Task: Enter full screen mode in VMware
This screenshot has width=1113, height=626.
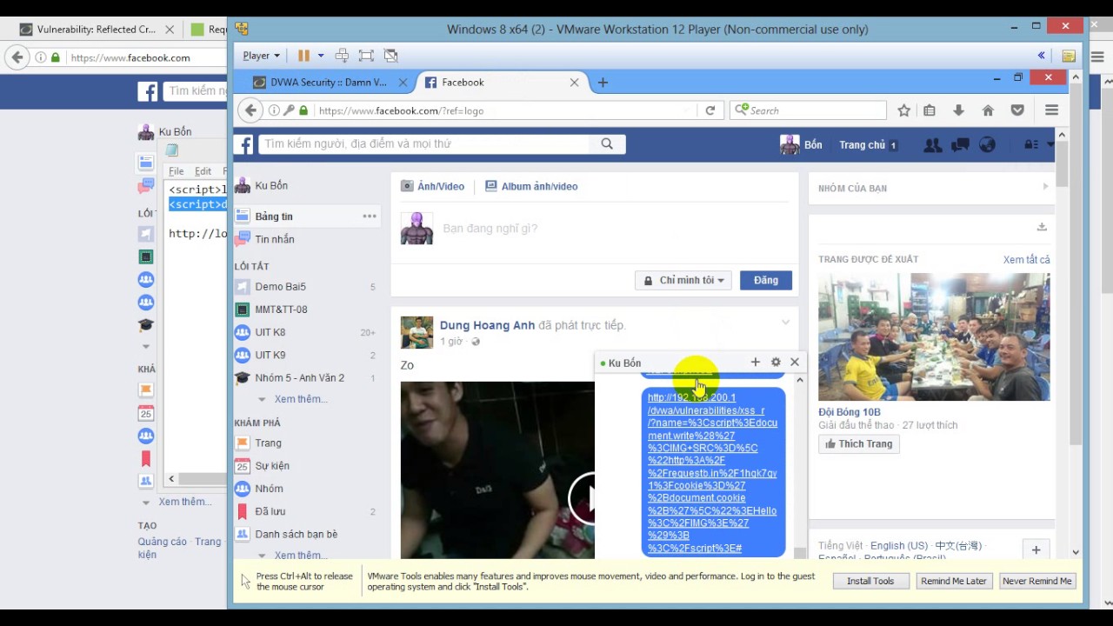Action: pos(366,56)
